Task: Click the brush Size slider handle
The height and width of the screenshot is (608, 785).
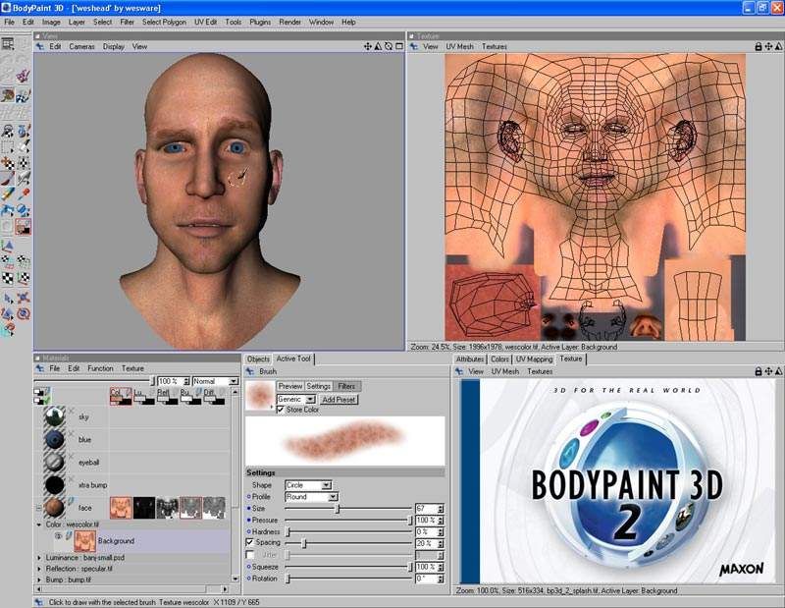Action: (x=338, y=509)
